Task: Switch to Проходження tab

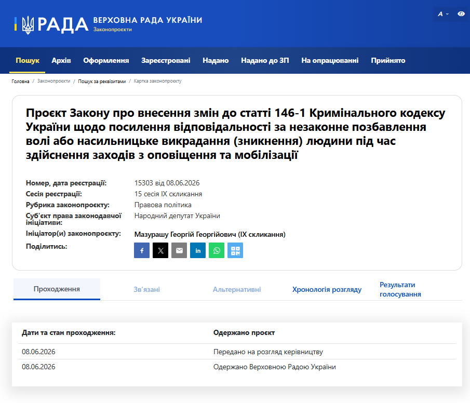Action: click(57, 289)
